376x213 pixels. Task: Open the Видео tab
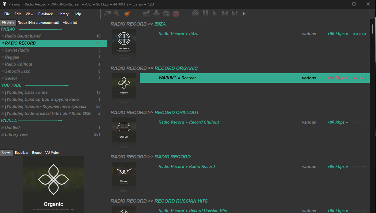[x=37, y=153]
